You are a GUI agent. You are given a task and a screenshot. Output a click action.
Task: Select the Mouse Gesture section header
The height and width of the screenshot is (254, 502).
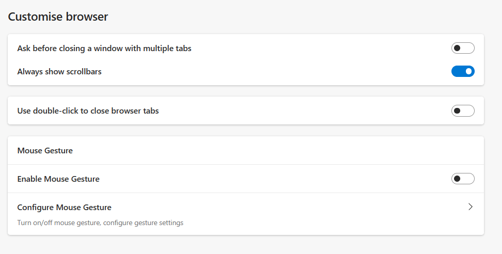pyautogui.click(x=45, y=151)
